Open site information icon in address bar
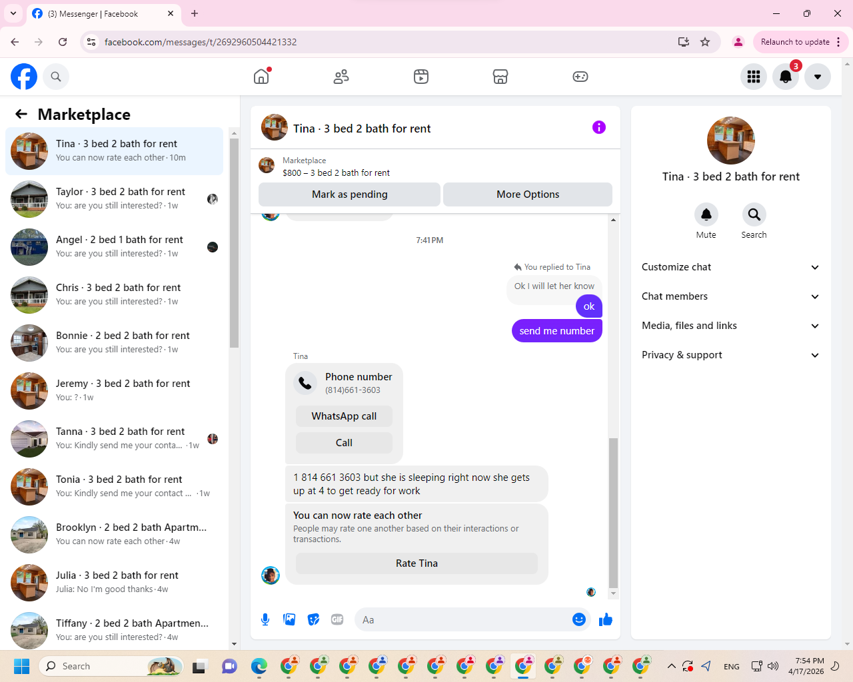Viewport: 853px width, 682px height. point(91,42)
